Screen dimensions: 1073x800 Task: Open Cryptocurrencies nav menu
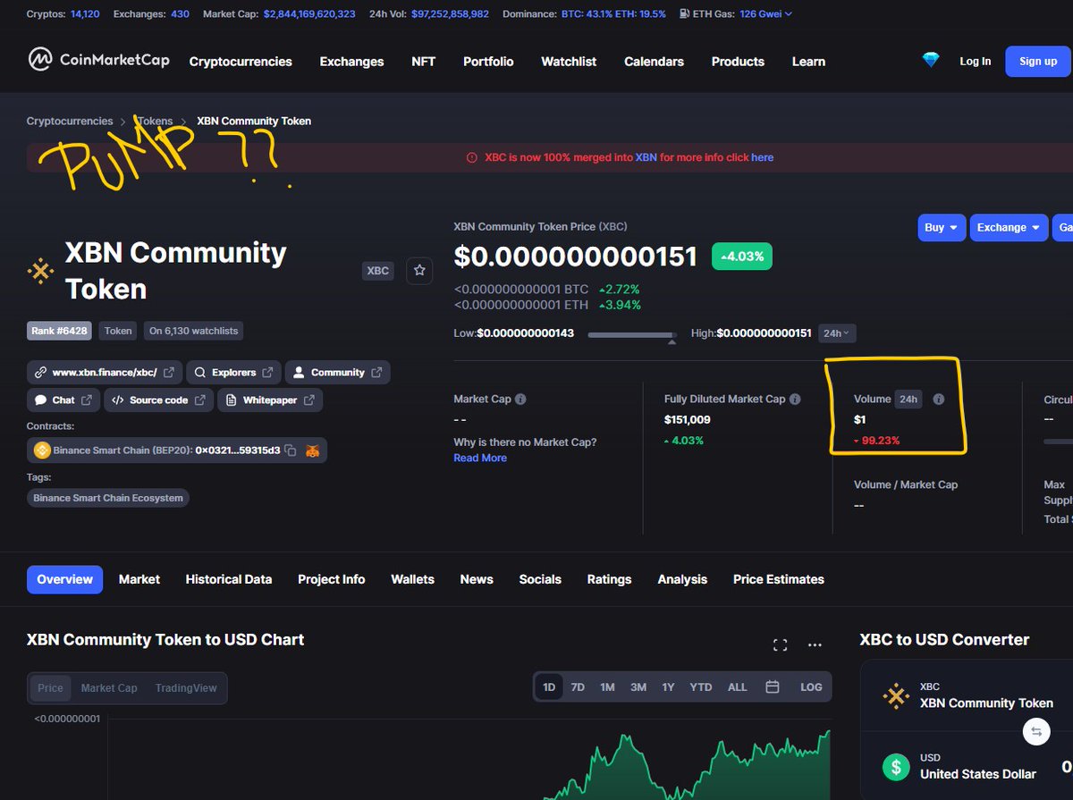click(241, 62)
